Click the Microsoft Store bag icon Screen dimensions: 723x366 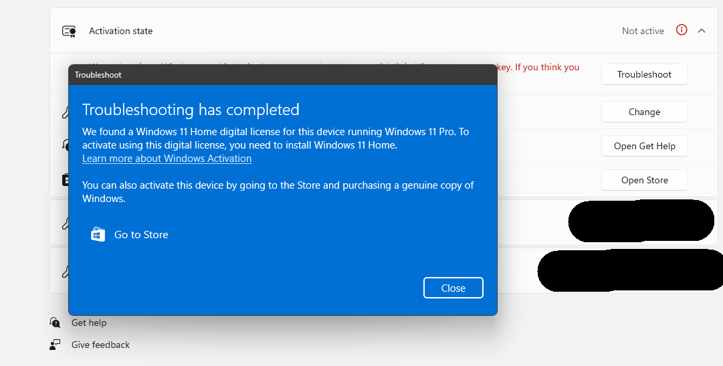click(98, 234)
